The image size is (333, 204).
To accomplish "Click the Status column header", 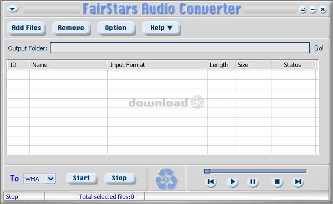I will pyautogui.click(x=293, y=65).
